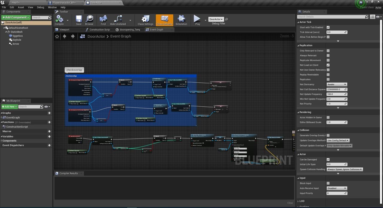This screenshot has width=383, height=208.
Task: Enable Replicates checkbox
Action: click(x=328, y=79)
